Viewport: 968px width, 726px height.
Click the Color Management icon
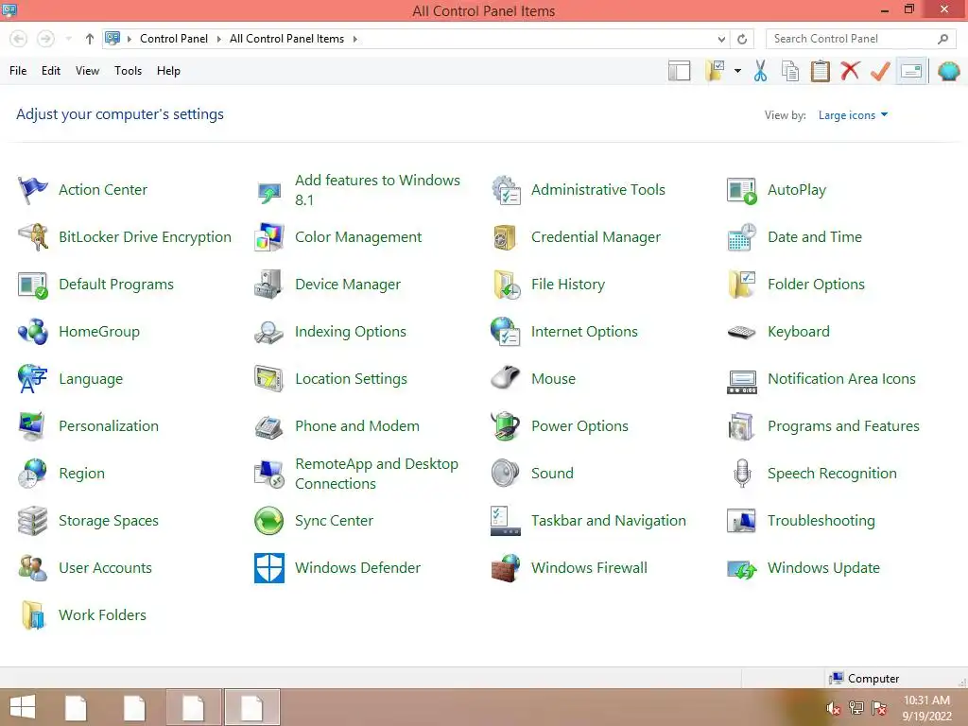click(269, 237)
